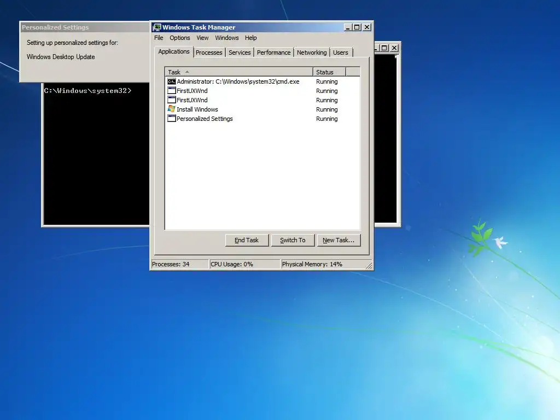The image size is (560, 420).
Task: Open the File menu
Action: [x=159, y=38]
